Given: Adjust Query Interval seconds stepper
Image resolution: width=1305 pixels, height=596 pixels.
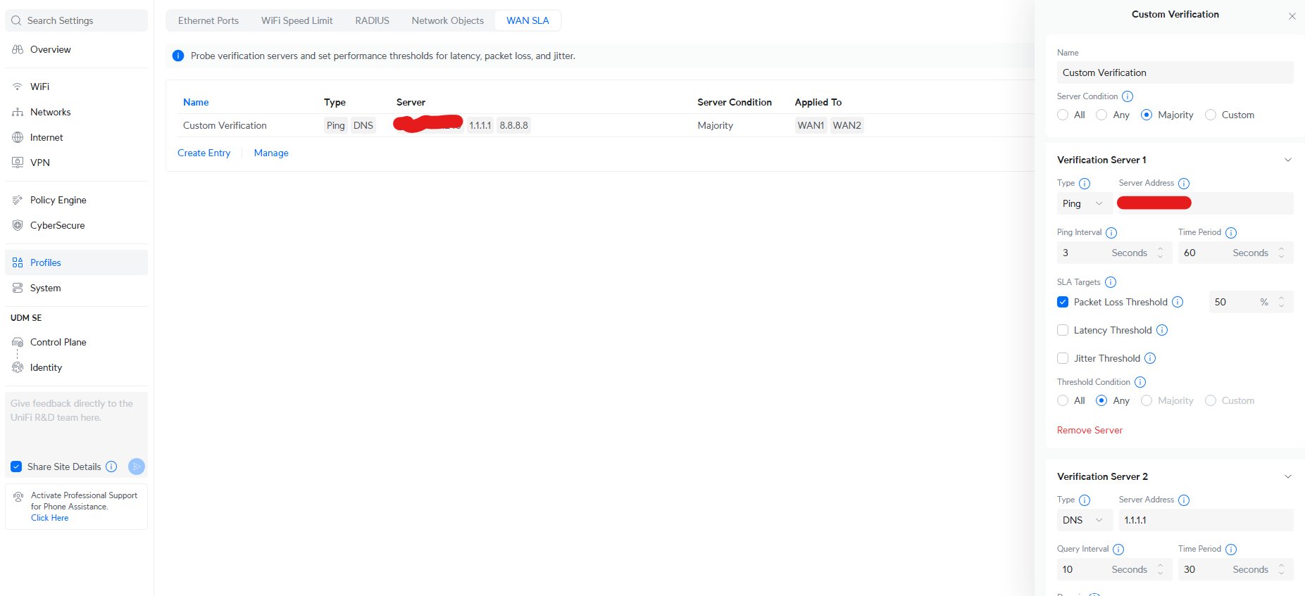Looking at the screenshot, I should 1161,569.
